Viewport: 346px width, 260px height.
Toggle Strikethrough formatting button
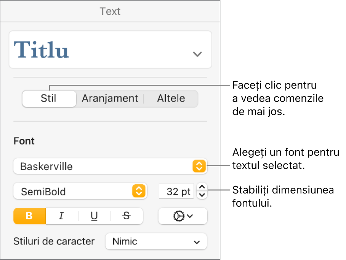pyautogui.click(x=127, y=216)
